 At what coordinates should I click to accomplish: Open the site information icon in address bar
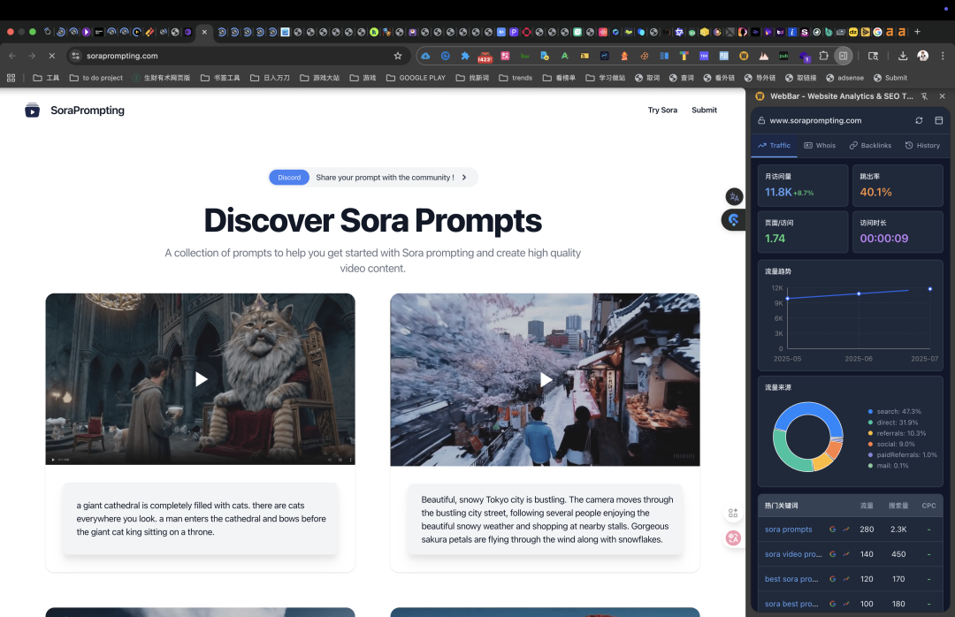point(75,56)
